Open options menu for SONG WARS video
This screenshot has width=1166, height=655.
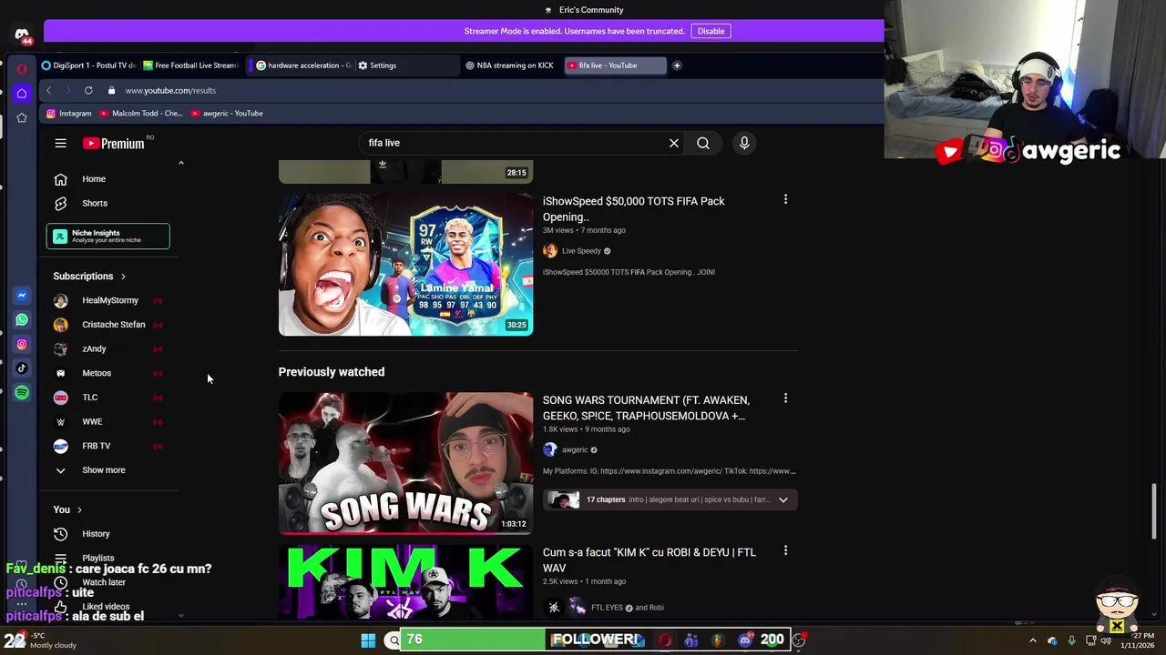785,398
